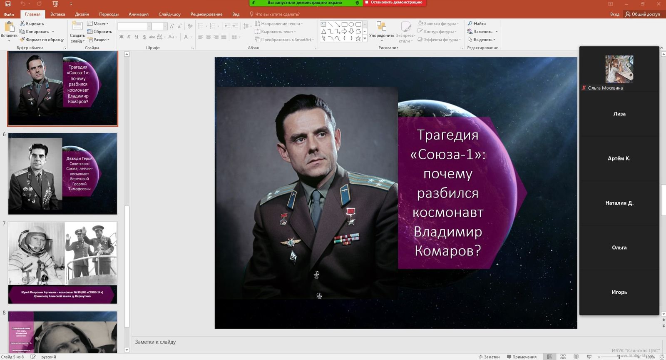The width and height of the screenshot is (666, 360).
Task: Select the oval shape in the gallery
Action: pyautogui.click(x=351, y=24)
